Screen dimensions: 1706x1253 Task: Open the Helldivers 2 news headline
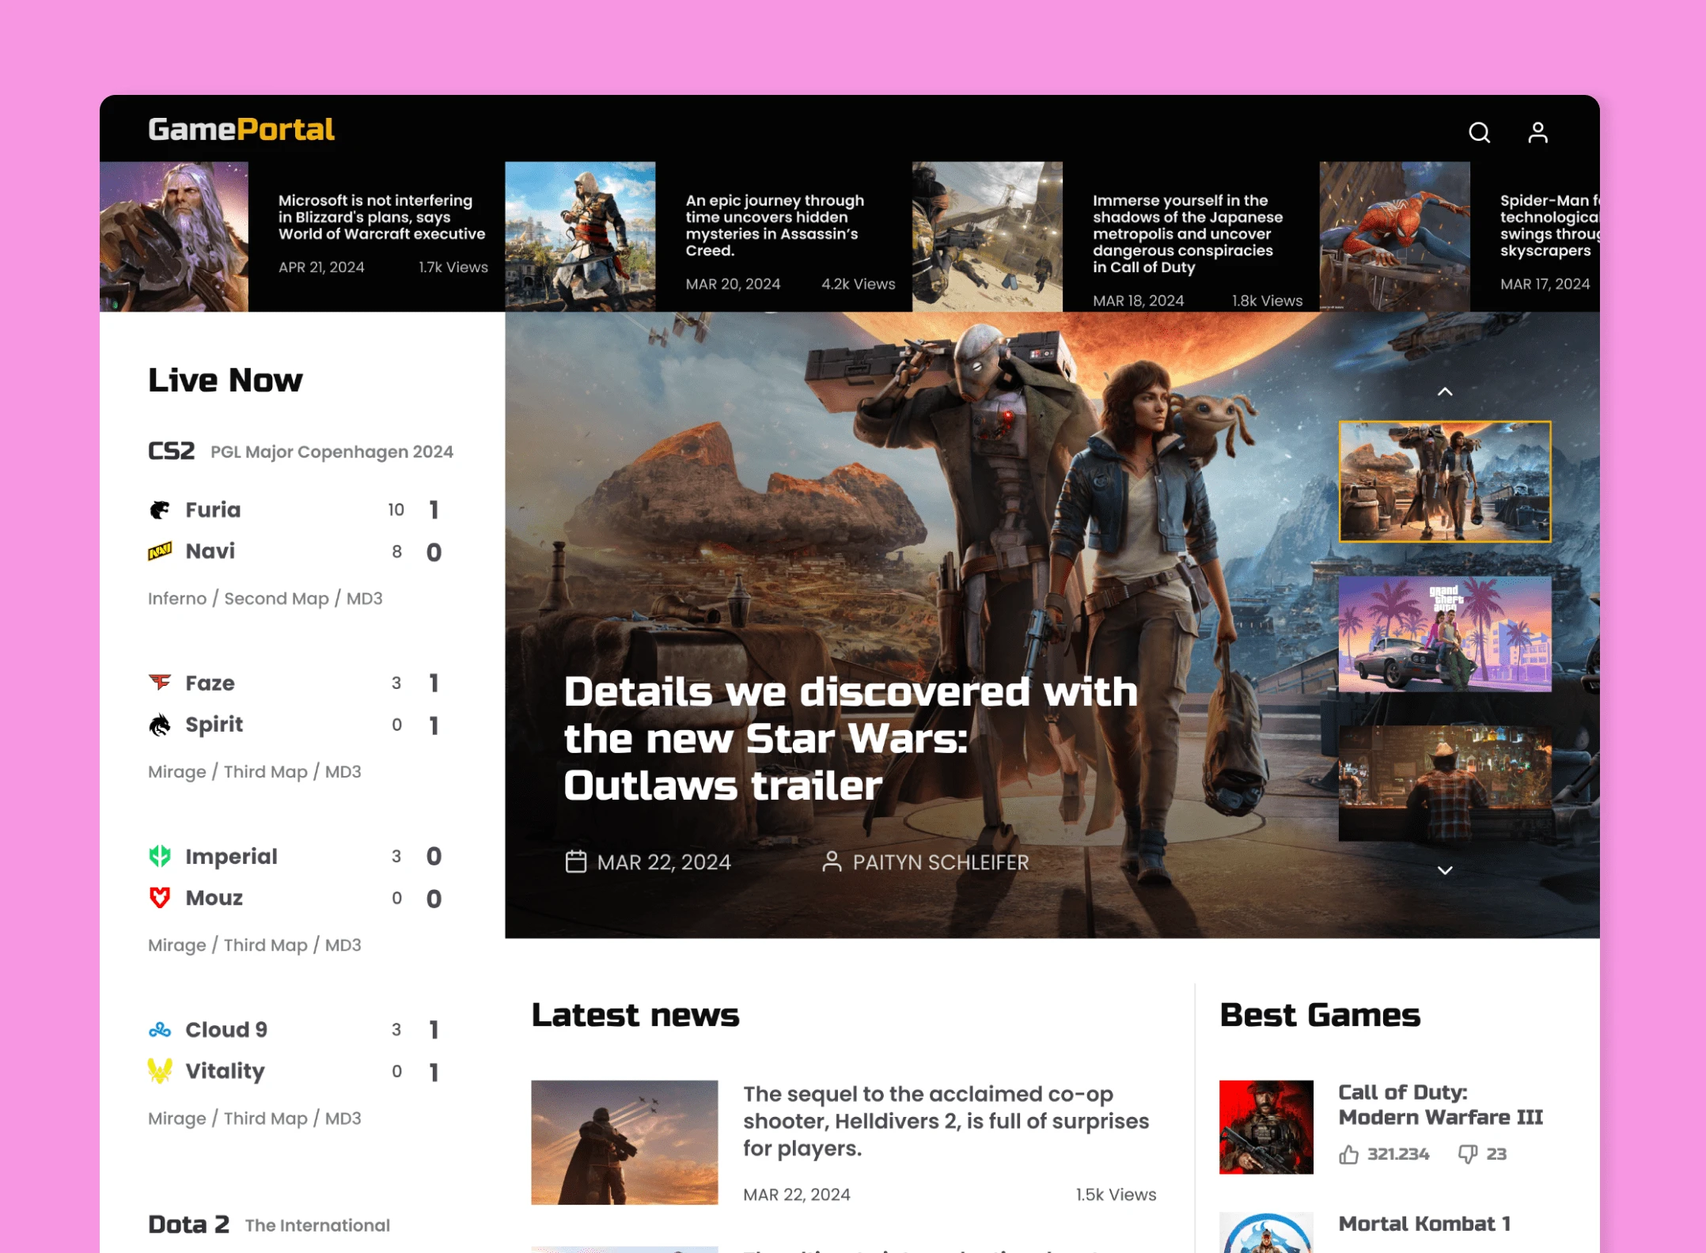[x=946, y=1121]
